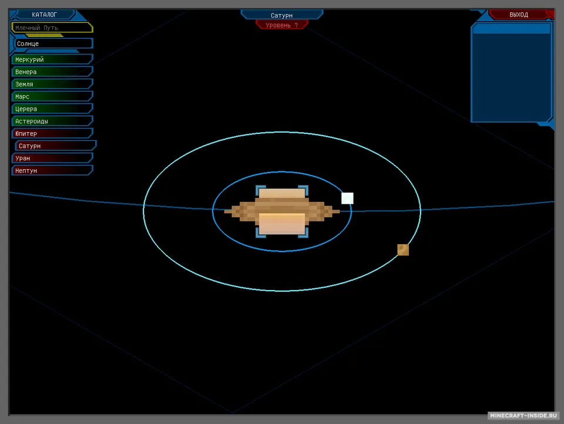Image resolution: width=564 pixels, height=424 pixels.
Task: Select Церера in the catalog
Action: coord(52,109)
